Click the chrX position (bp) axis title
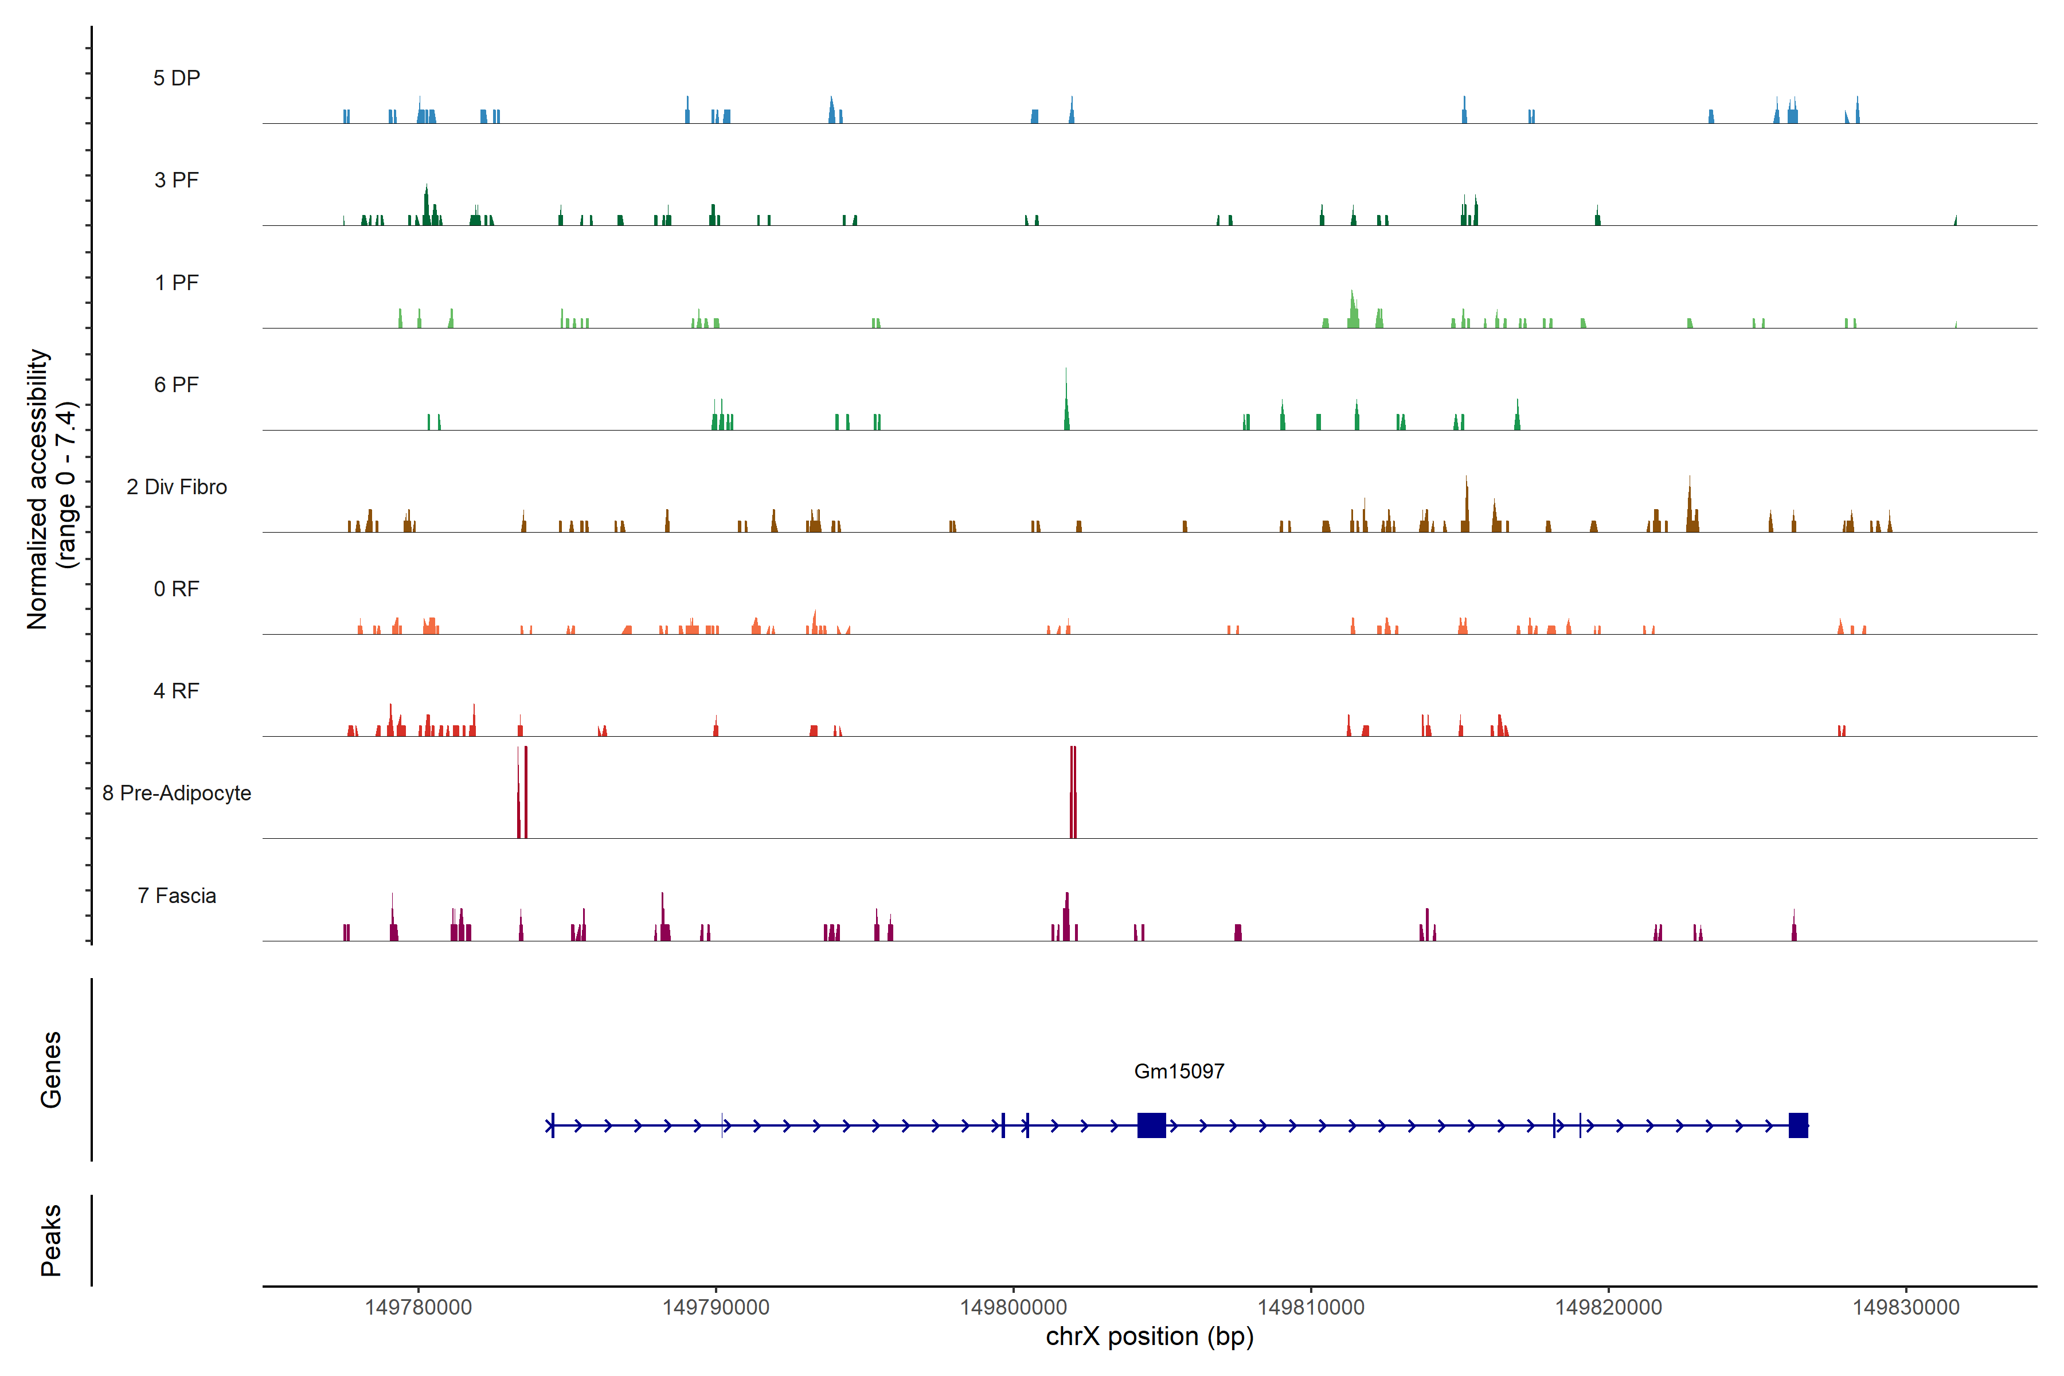This screenshot has width=2064, height=1376. 1150,1336
